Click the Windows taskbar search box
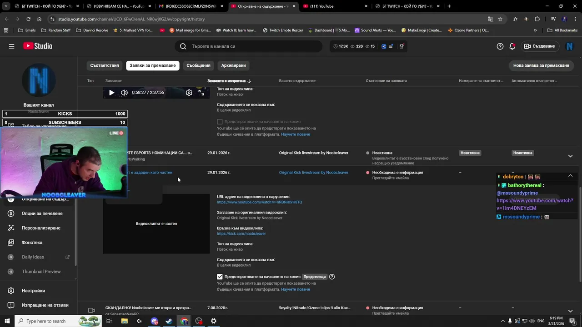Screen dimensions: 582x327 point(57,321)
